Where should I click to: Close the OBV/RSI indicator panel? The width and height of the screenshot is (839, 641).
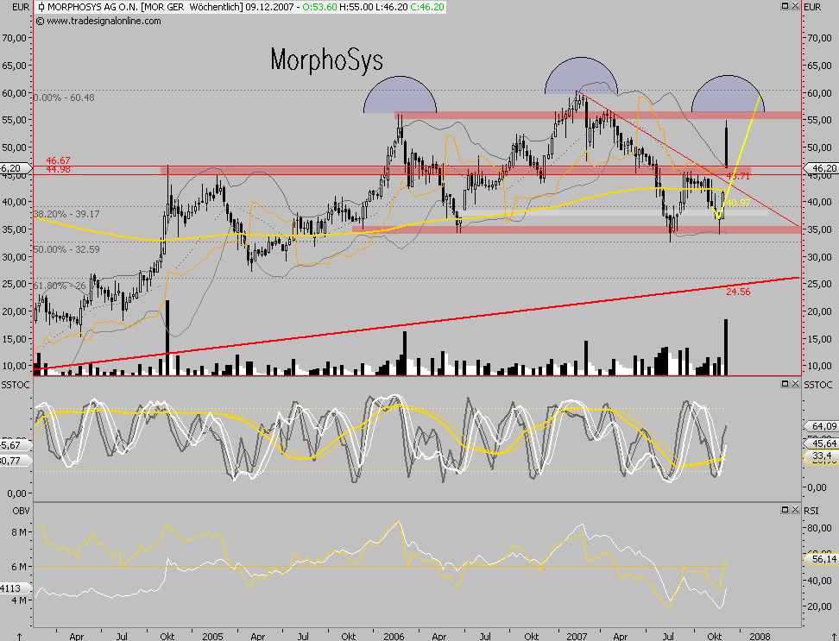tap(795, 510)
